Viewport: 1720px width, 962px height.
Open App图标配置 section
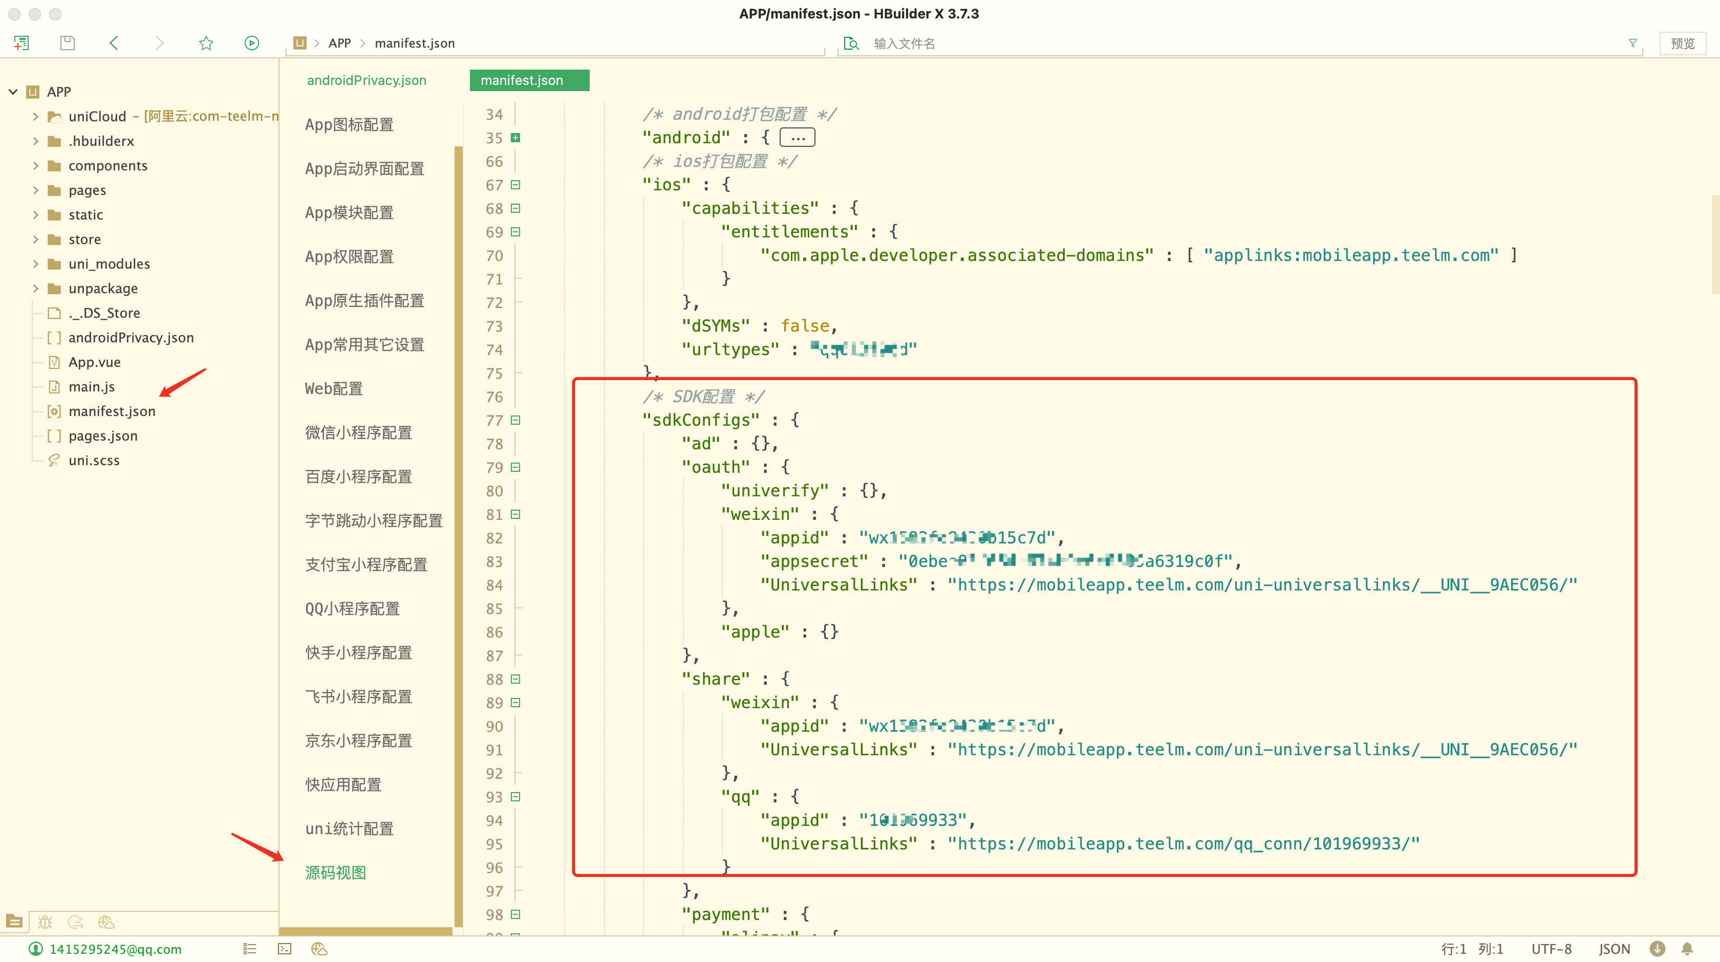pos(349,125)
